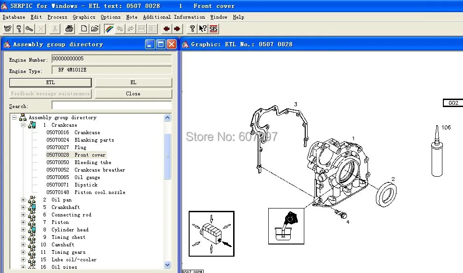
Task: Click the fit-width graphic icon
Action: 141,29
